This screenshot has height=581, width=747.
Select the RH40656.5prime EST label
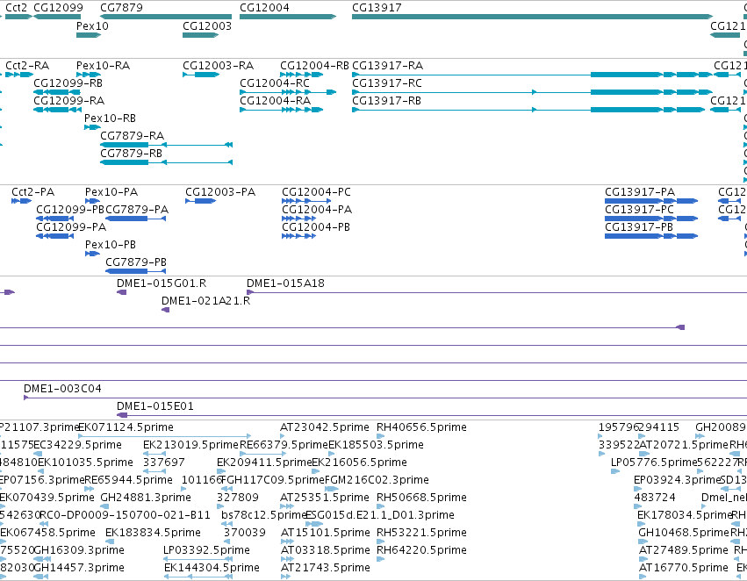pos(421,427)
